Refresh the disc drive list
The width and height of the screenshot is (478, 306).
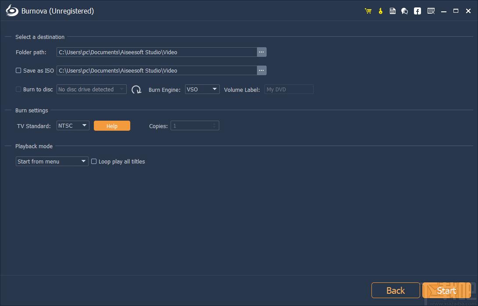coord(136,89)
